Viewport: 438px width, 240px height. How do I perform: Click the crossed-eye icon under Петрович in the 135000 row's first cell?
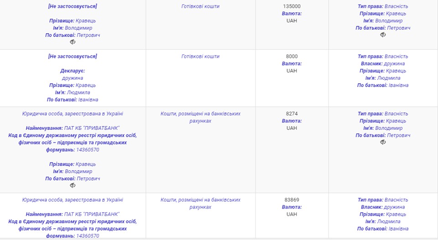[x=73, y=42]
